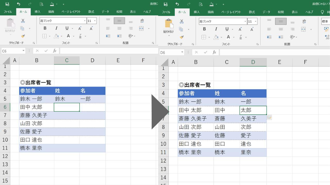Select column C header in left window
330x185 pixels.
tap(67, 60)
